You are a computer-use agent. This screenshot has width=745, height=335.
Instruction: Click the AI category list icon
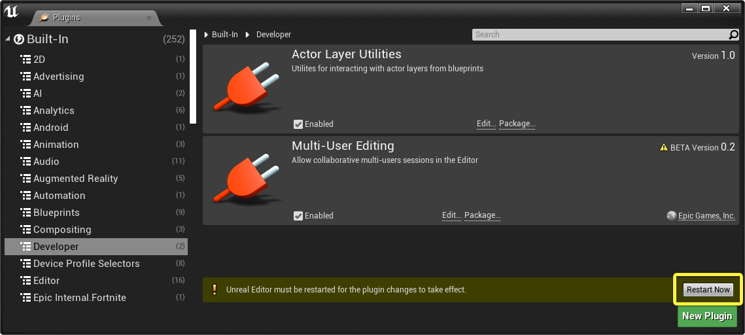pos(26,94)
